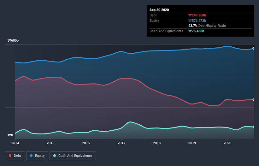Click the 2020 x-axis label
Image resolution: width=259 pixels, height=166 pixels.
[227, 143]
